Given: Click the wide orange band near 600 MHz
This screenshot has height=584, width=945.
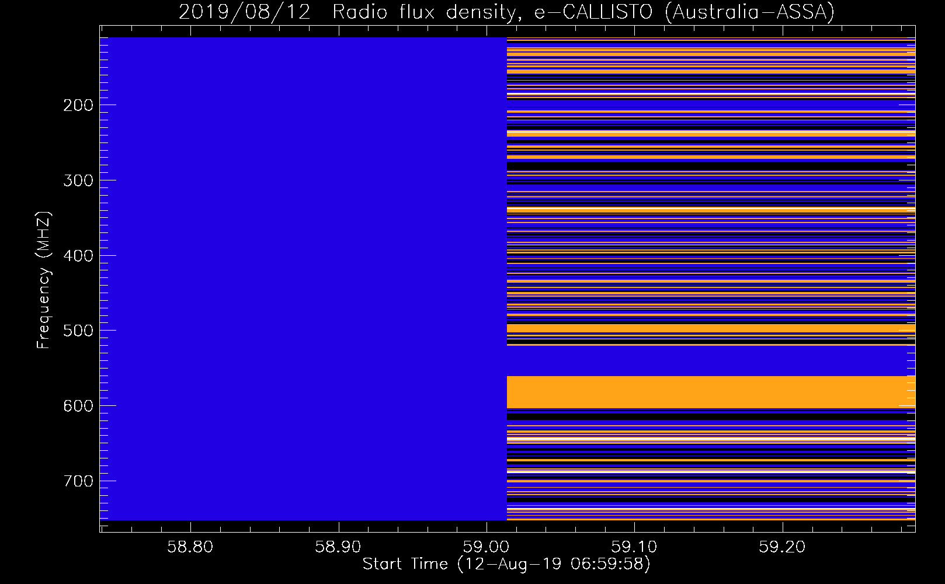Looking at the screenshot, I should 711,392.
